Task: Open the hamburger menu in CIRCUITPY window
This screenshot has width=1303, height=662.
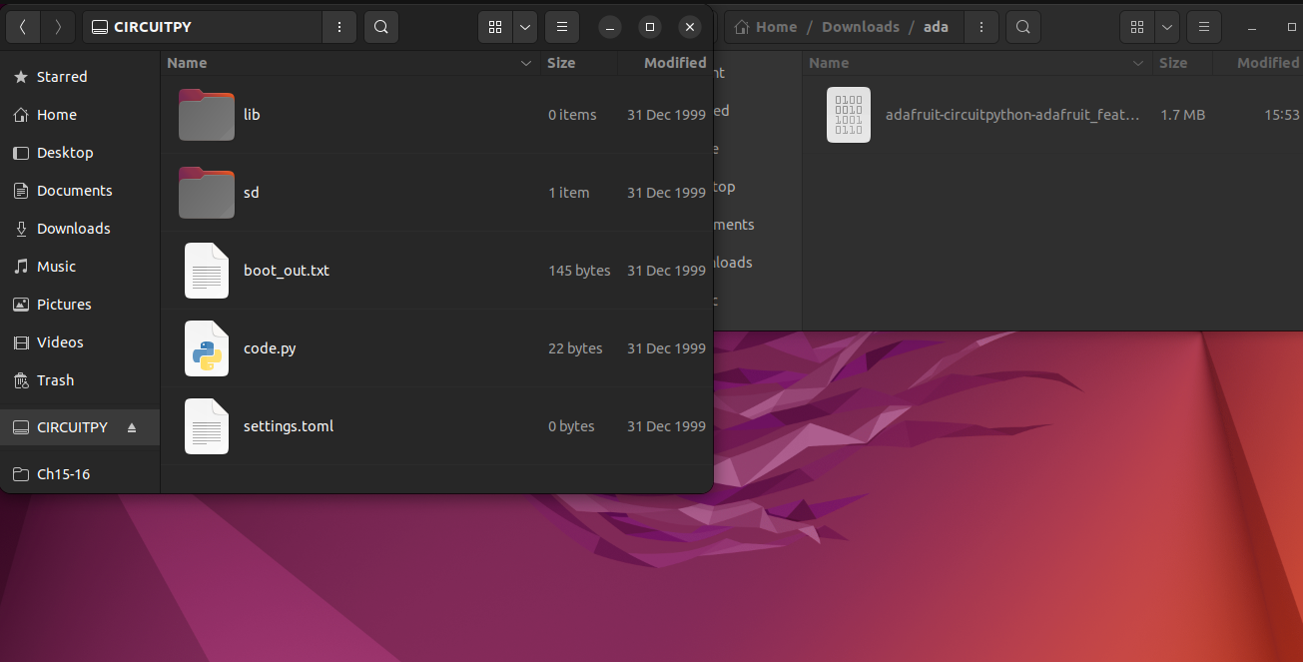Action: [562, 27]
